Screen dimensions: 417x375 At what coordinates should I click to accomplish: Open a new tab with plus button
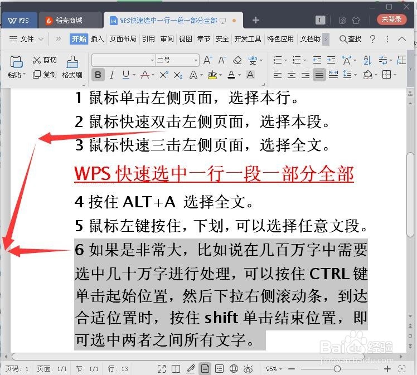(x=255, y=20)
